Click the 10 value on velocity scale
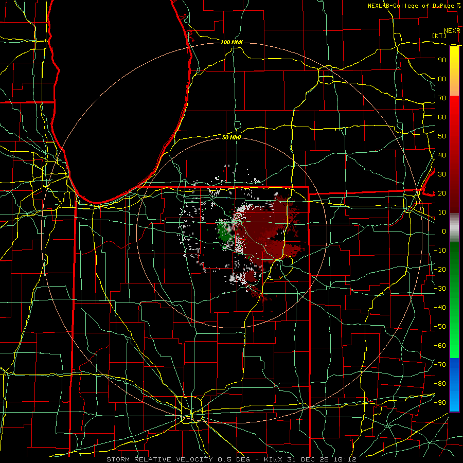This screenshot has height=463, width=463. tap(442, 212)
